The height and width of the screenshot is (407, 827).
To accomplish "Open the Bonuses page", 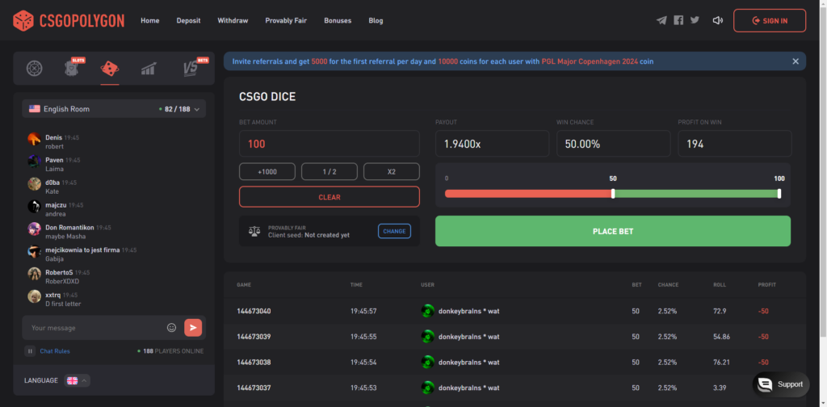I will tap(338, 20).
